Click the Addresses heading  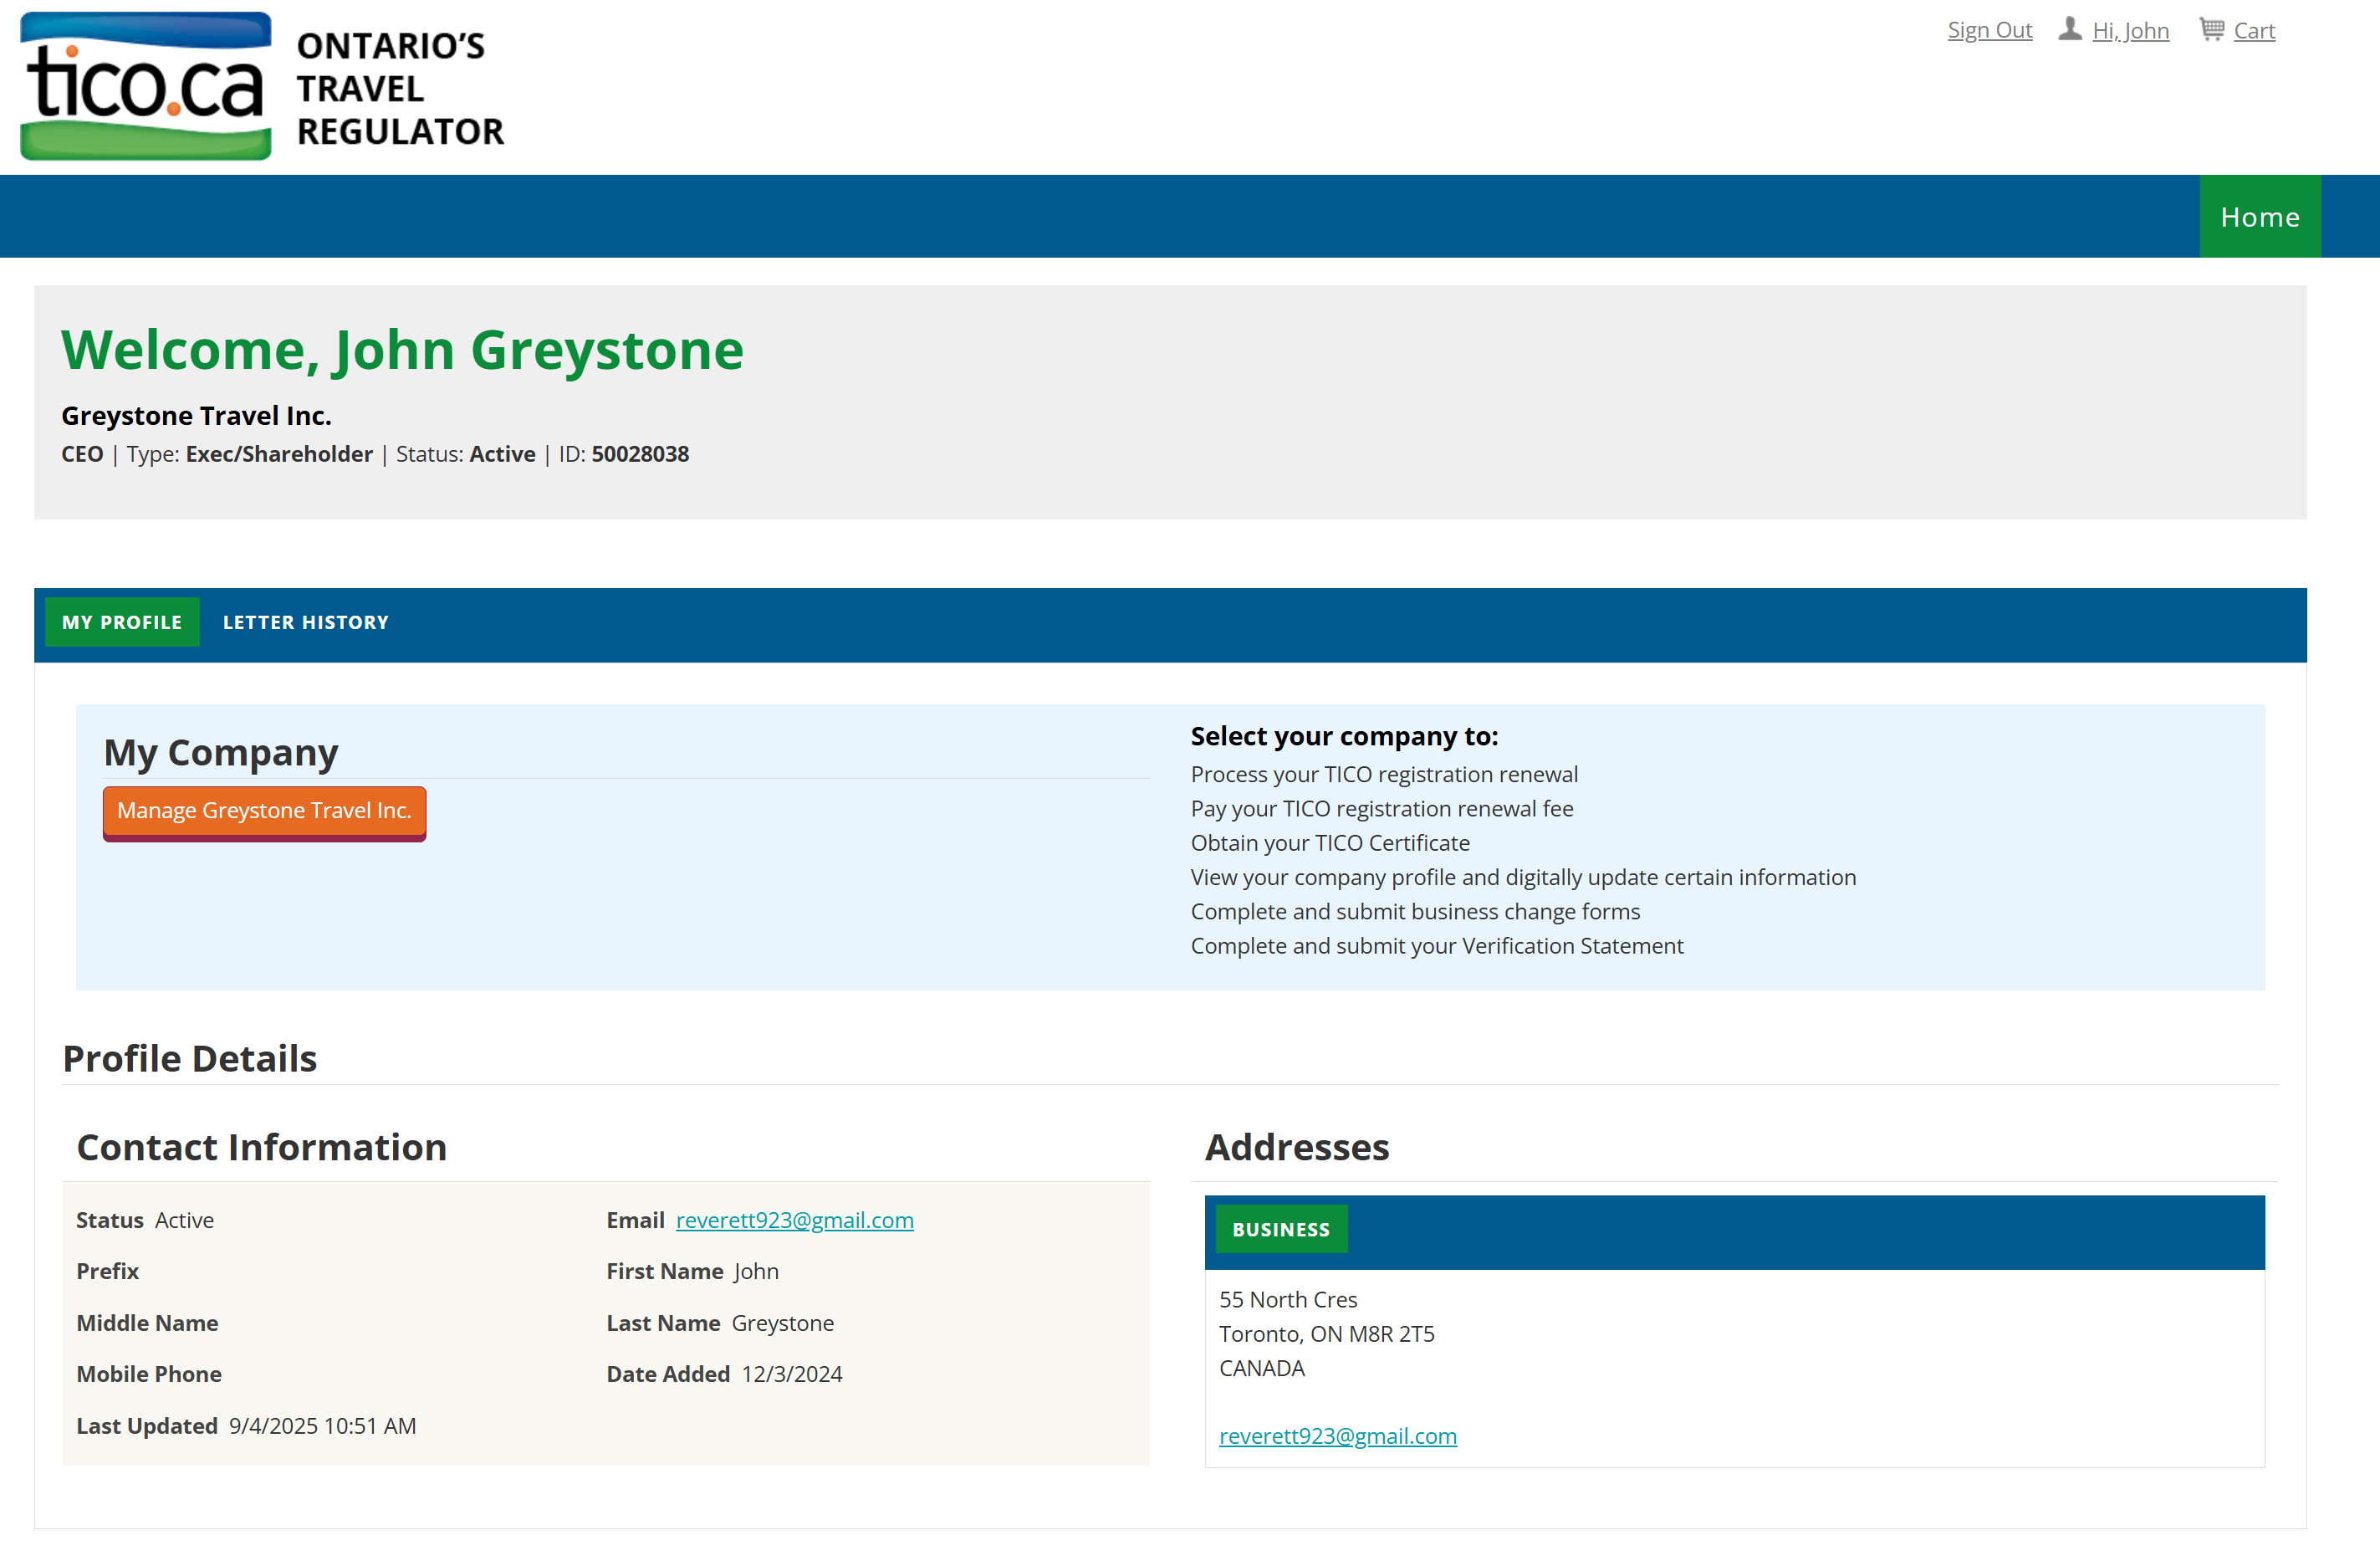click(1296, 1146)
